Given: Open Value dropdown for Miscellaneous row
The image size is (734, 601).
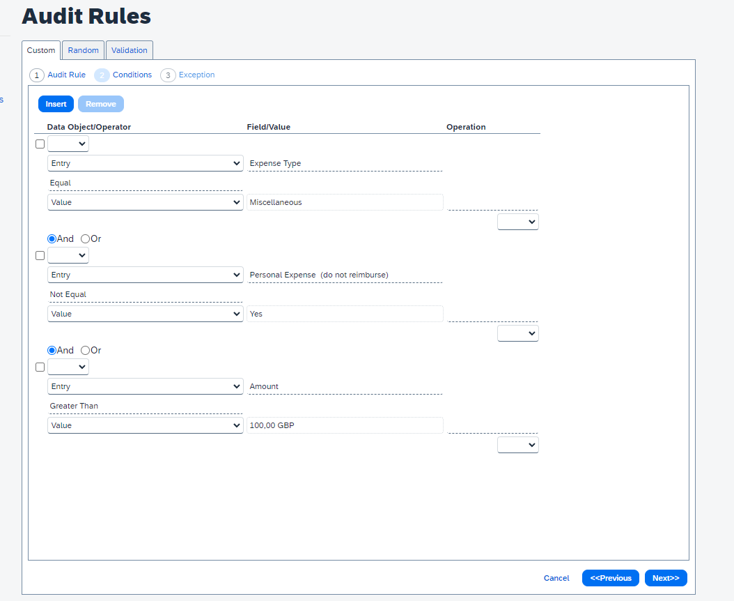Looking at the screenshot, I should point(145,202).
